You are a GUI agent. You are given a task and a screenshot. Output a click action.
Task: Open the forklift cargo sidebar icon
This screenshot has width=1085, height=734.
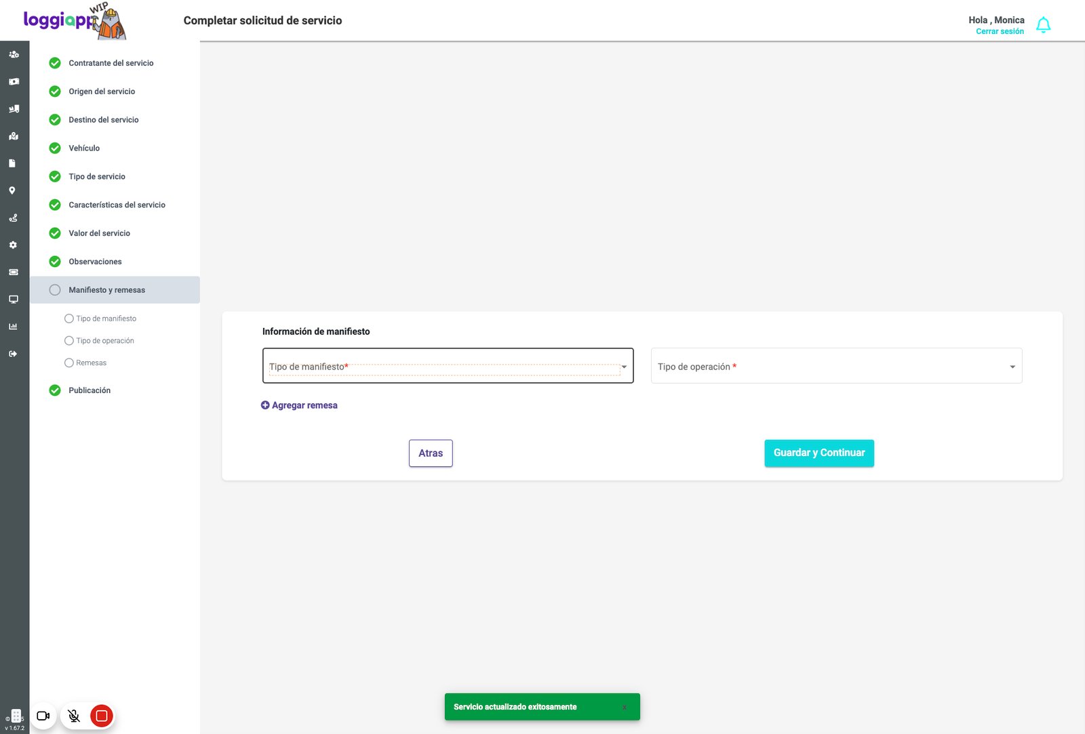[x=14, y=108]
